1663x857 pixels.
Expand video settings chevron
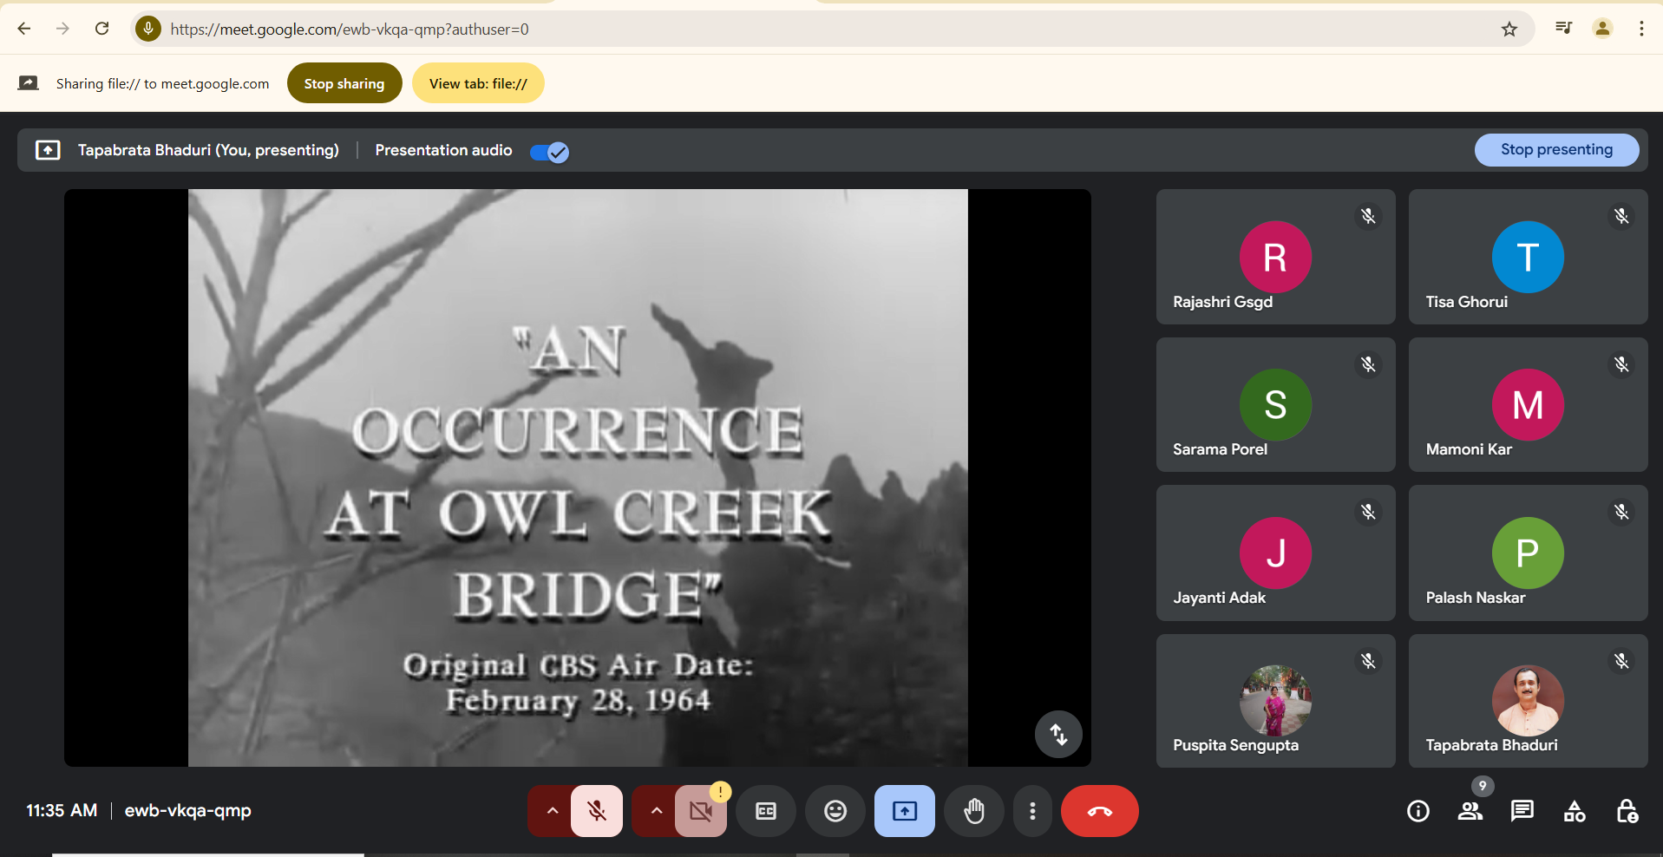(x=656, y=811)
